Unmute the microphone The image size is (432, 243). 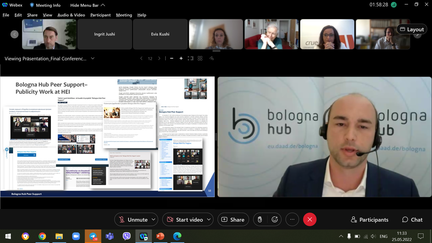click(x=133, y=220)
